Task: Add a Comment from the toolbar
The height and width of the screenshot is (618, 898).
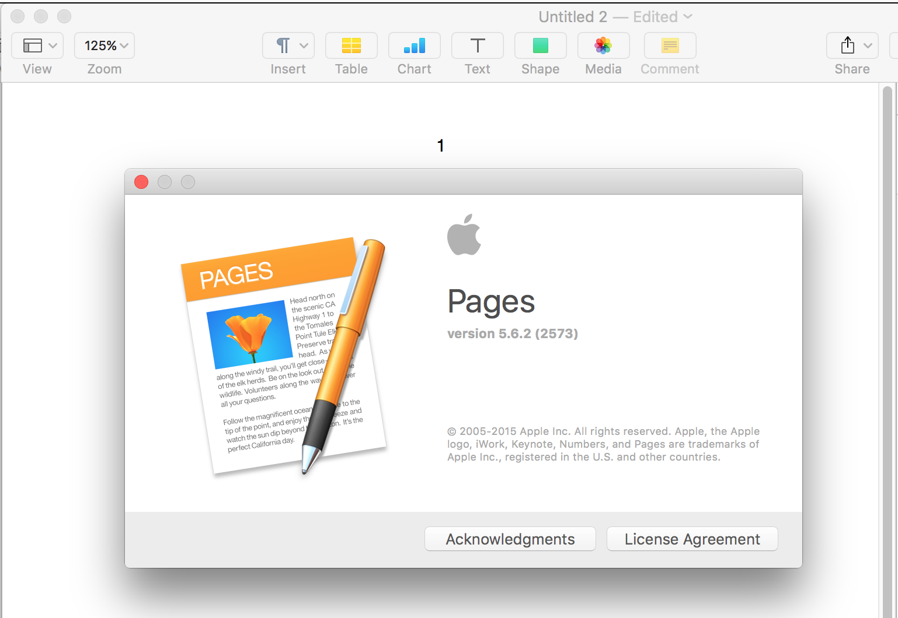Action: coord(670,45)
